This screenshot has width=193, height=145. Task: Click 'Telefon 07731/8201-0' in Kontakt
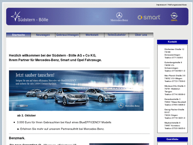pyautogui.click(x=175, y=118)
